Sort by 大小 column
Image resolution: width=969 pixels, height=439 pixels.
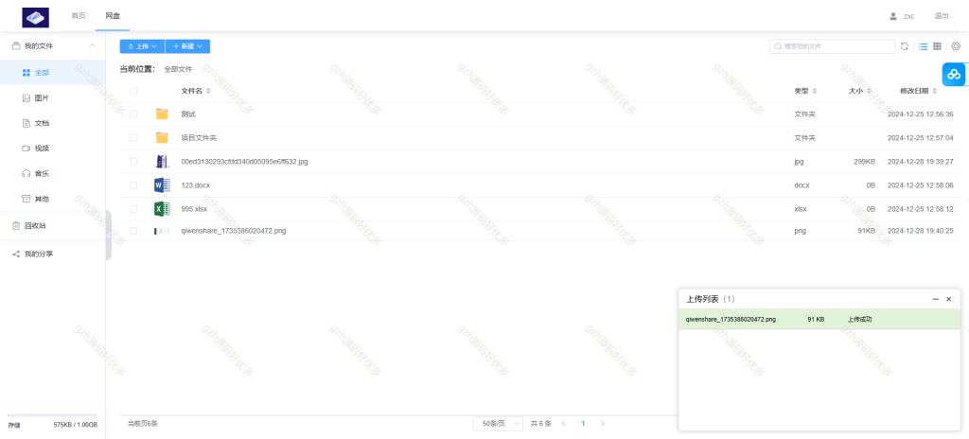(860, 91)
